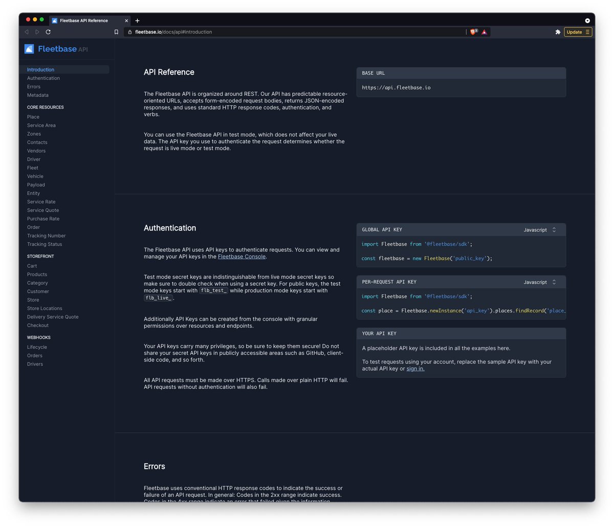The height and width of the screenshot is (527, 614).
Task: Click the sign in link
Action: pyautogui.click(x=415, y=369)
